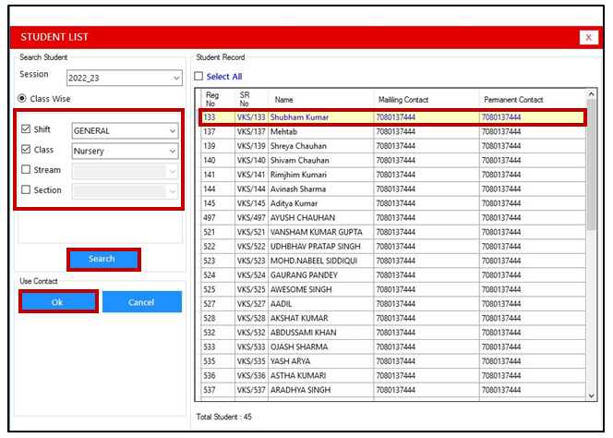Select the AWESOME SINGH row
Screen dimensions: 613x438
pyautogui.click(x=393, y=289)
